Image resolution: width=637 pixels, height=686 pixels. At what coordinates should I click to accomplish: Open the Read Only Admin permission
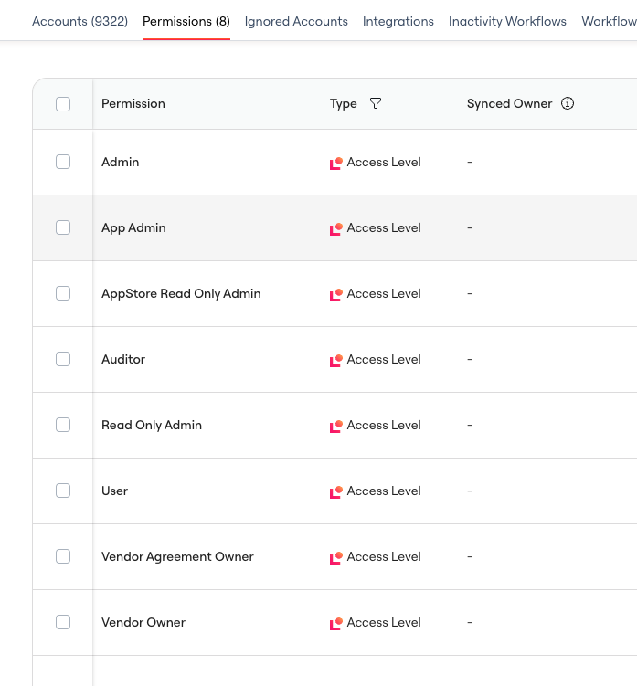pyautogui.click(x=152, y=426)
